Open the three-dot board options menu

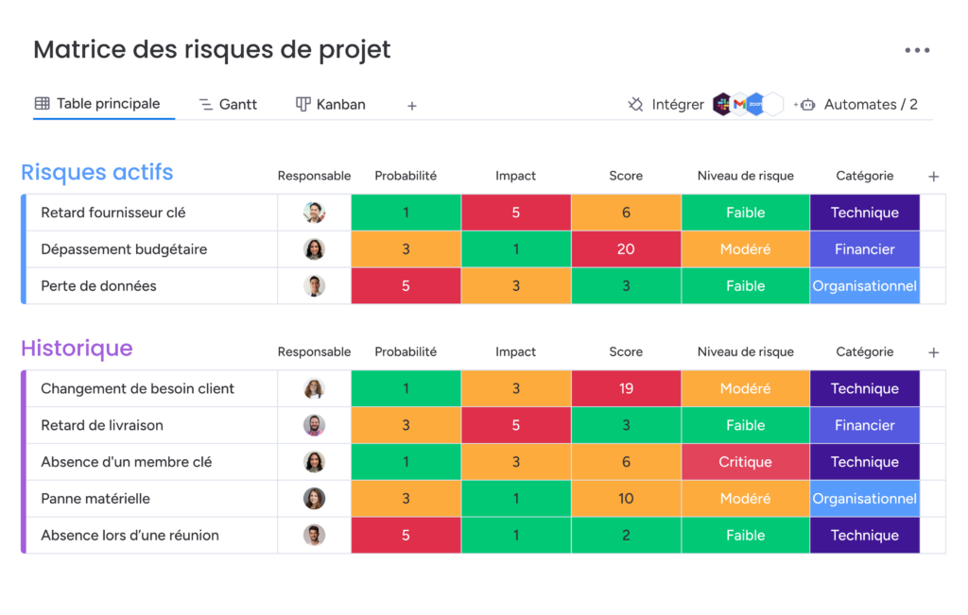point(917,51)
